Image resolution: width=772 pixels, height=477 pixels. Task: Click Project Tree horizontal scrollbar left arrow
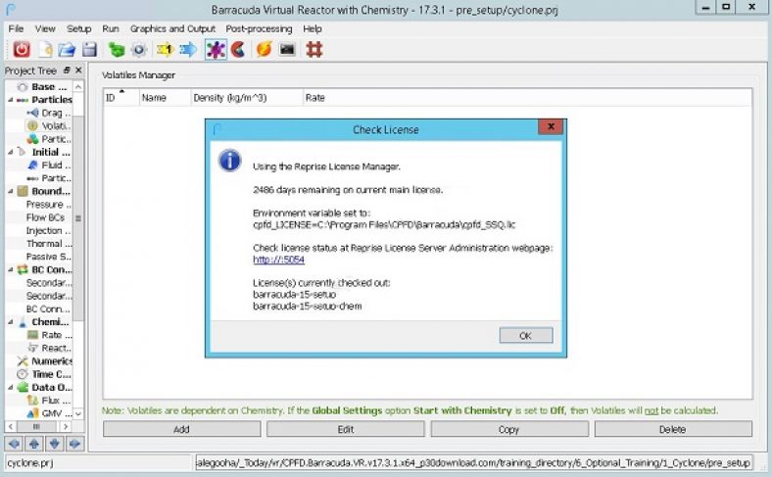(x=11, y=427)
